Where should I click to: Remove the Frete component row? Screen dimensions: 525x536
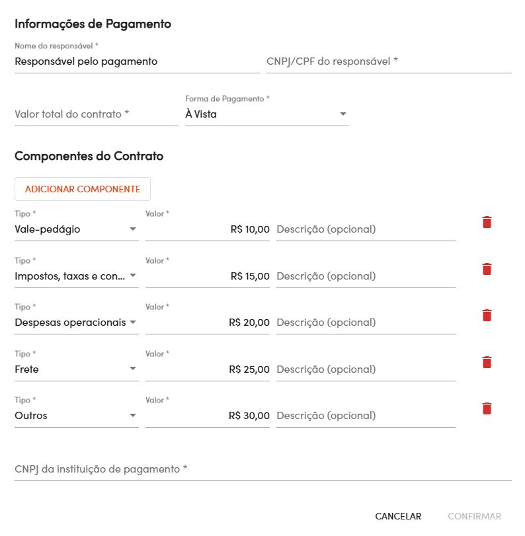pyautogui.click(x=487, y=362)
